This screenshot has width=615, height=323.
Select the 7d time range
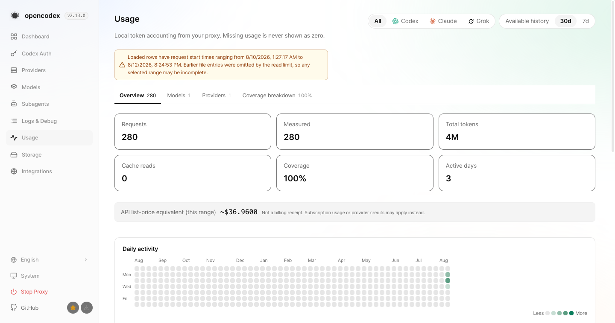[x=586, y=21]
